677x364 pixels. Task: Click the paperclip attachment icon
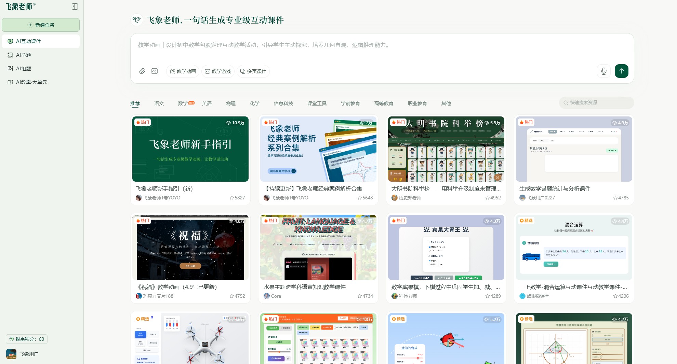point(142,71)
